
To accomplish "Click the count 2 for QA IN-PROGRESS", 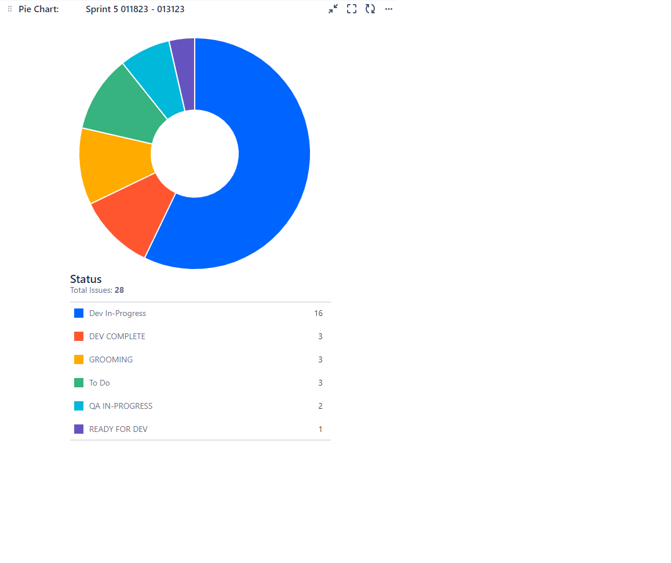I will tap(320, 406).
